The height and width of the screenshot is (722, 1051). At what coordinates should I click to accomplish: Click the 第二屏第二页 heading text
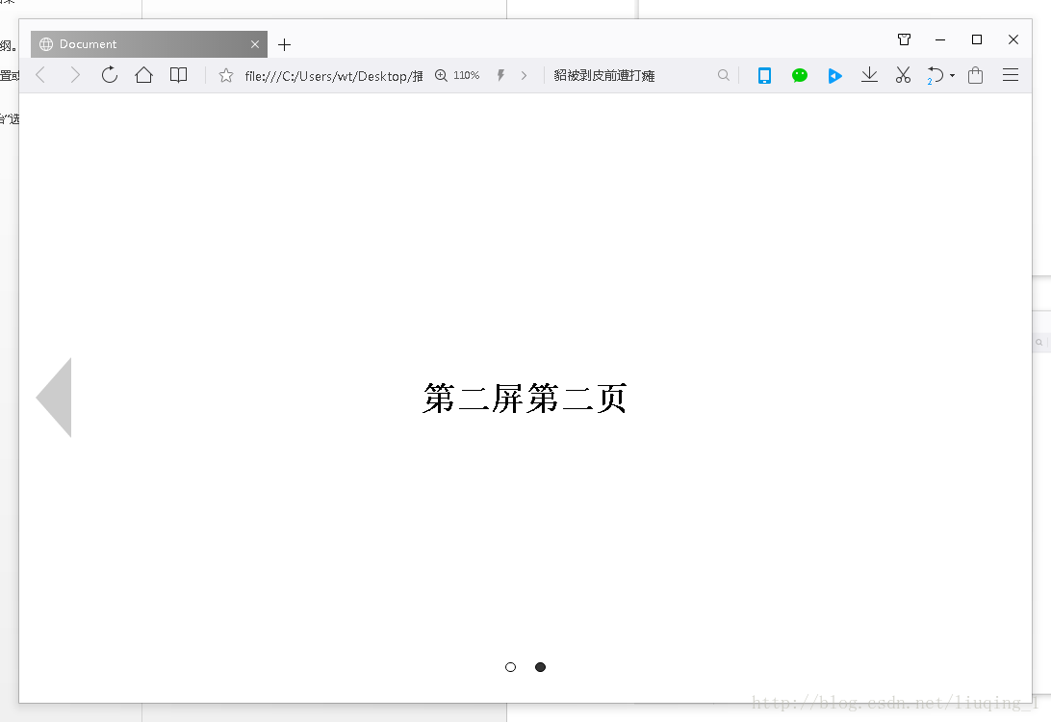(525, 399)
